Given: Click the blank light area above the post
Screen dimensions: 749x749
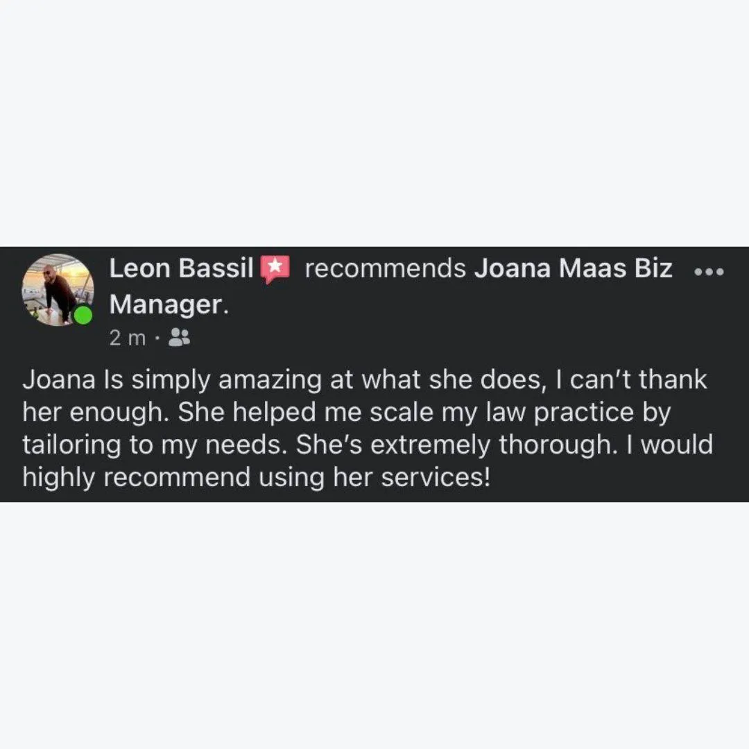Looking at the screenshot, I should tap(374, 123).
